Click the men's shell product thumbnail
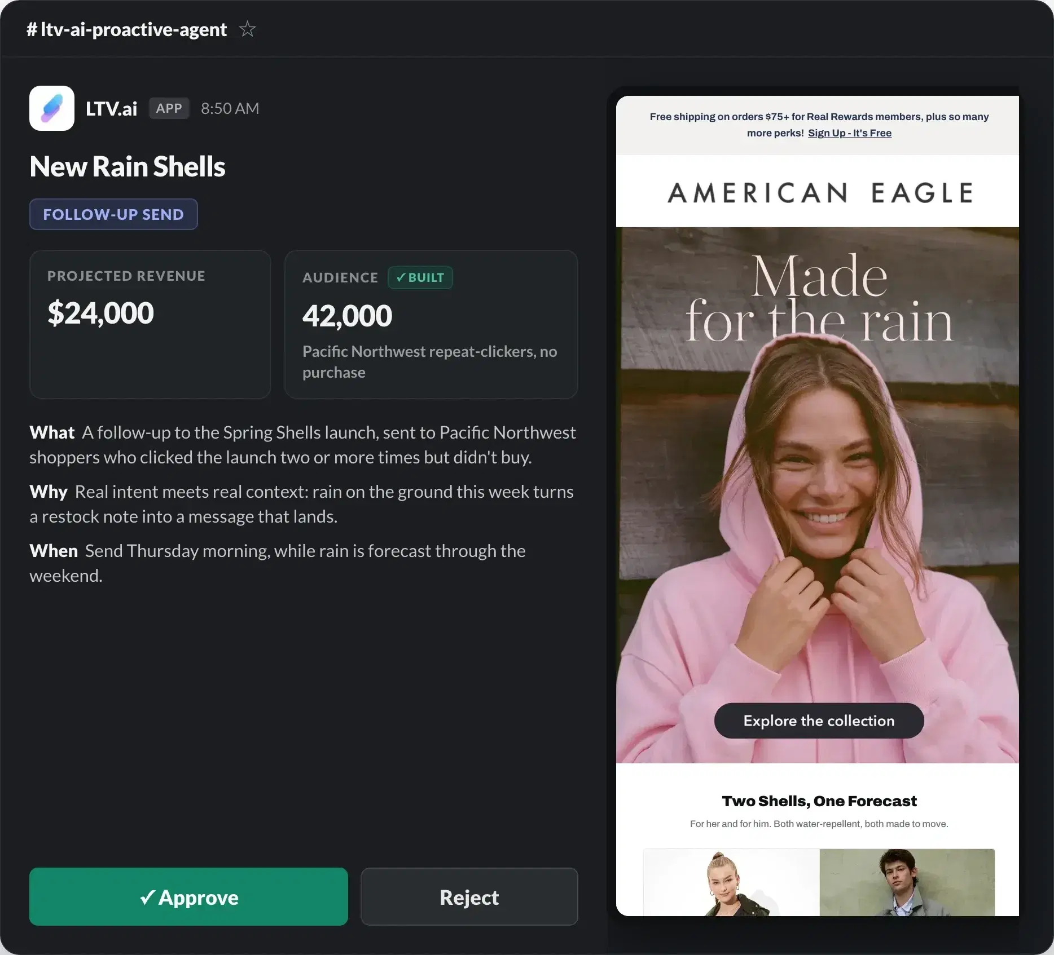The width and height of the screenshot is (1054, 955). point(907,882)
